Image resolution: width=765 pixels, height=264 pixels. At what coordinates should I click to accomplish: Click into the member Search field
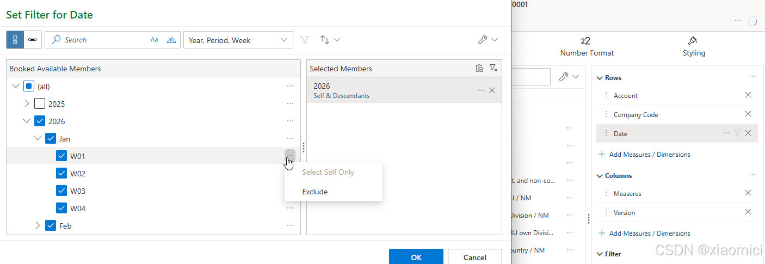[x=103, y=40]
